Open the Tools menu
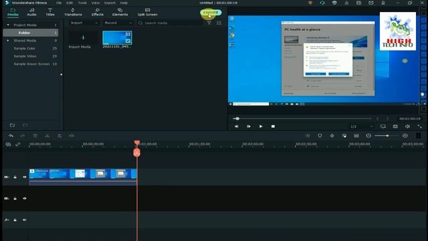Screen dimensions: 428x241 [x=82, y=3]
